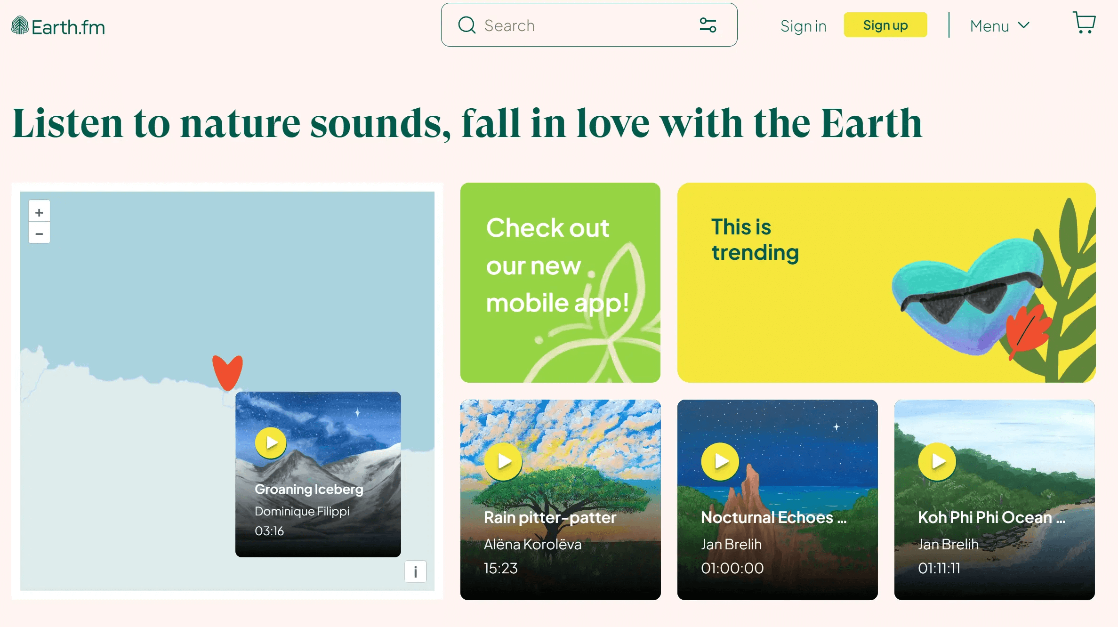Play the Koh Phi Phi Ocean recording

click(x=937, y=461)
